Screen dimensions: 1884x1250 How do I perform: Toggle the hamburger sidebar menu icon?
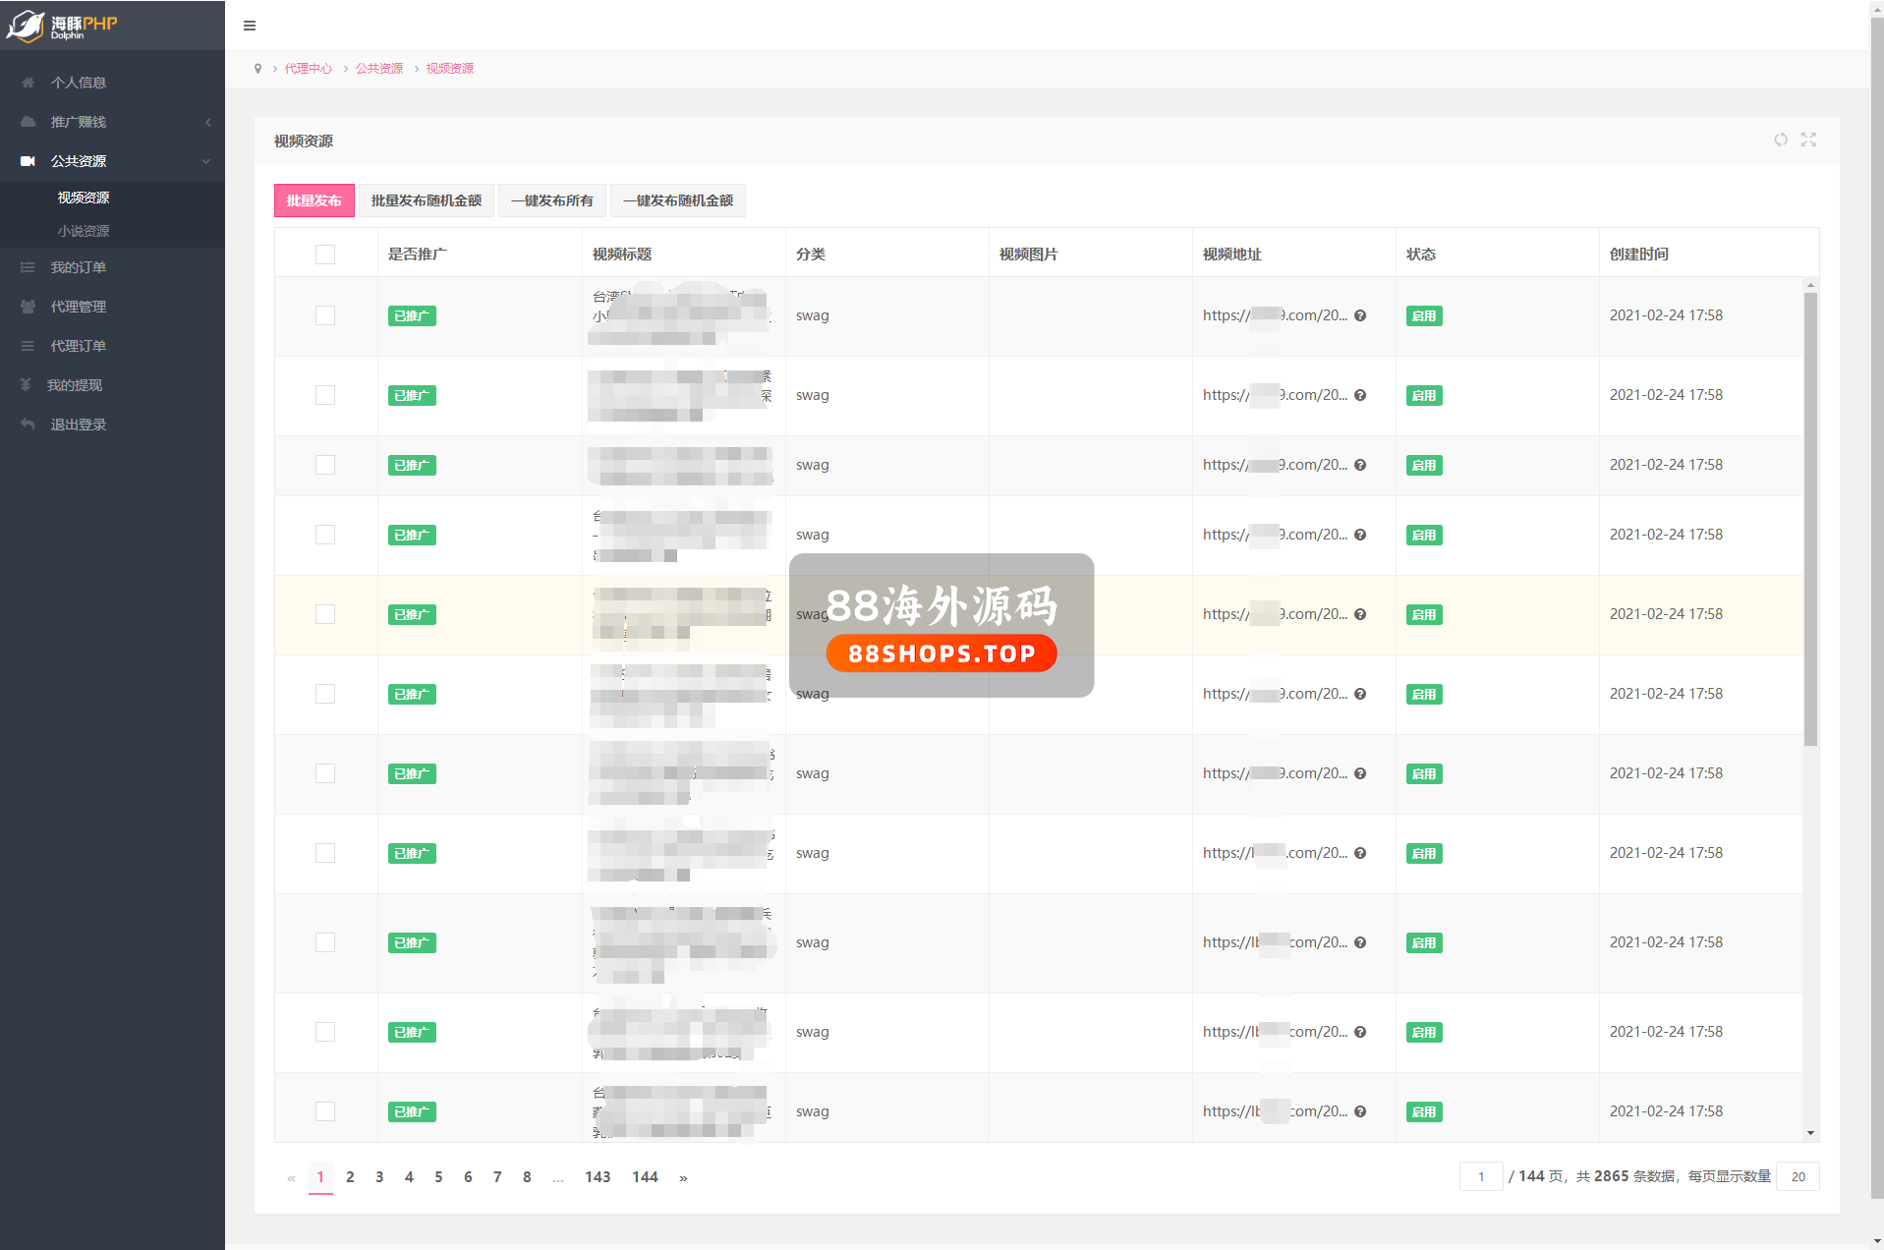click(x=250, y=26)
